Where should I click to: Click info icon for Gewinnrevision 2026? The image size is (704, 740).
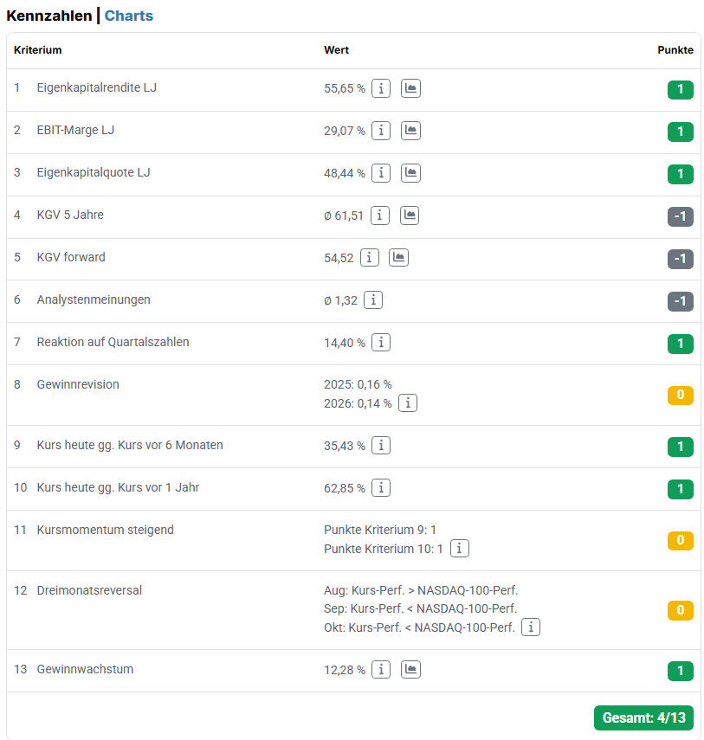[408, 403]
